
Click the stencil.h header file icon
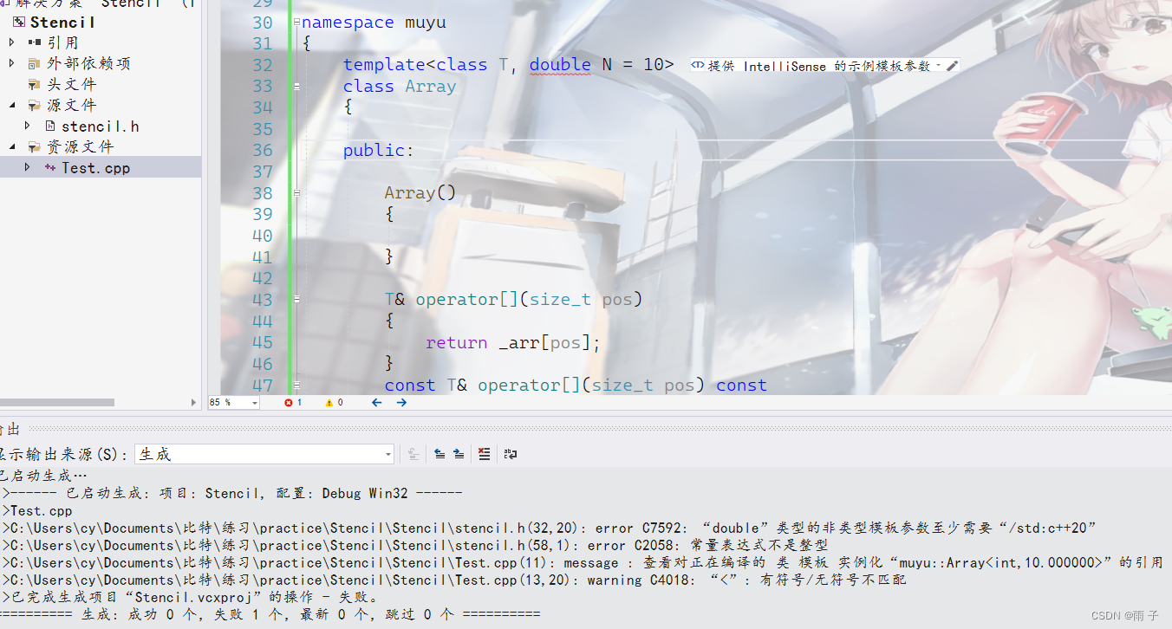(51, 126)
